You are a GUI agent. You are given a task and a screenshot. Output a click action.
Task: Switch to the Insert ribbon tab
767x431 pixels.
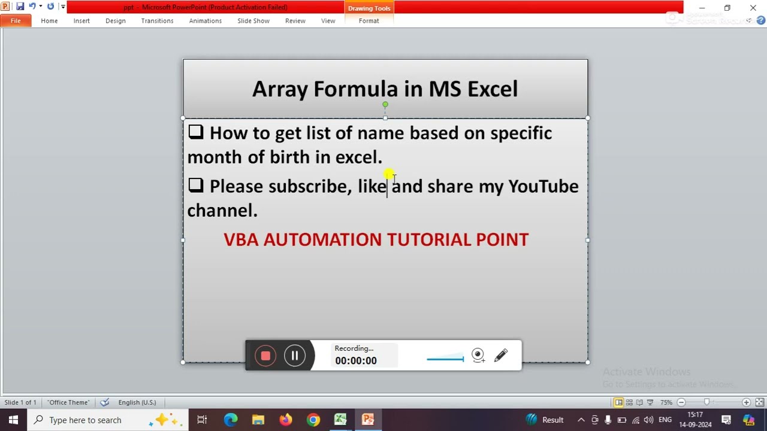pyautogui.click(x=81, y=21)
